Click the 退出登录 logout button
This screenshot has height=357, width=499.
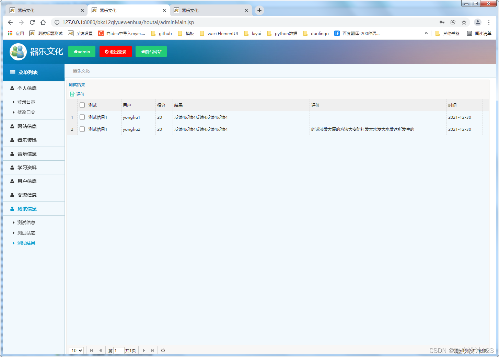115,51
